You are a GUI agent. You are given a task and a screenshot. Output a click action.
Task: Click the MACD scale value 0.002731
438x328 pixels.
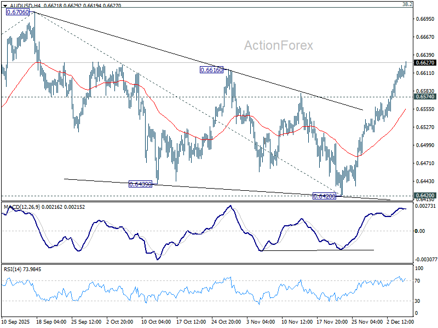tap(425, 206)
